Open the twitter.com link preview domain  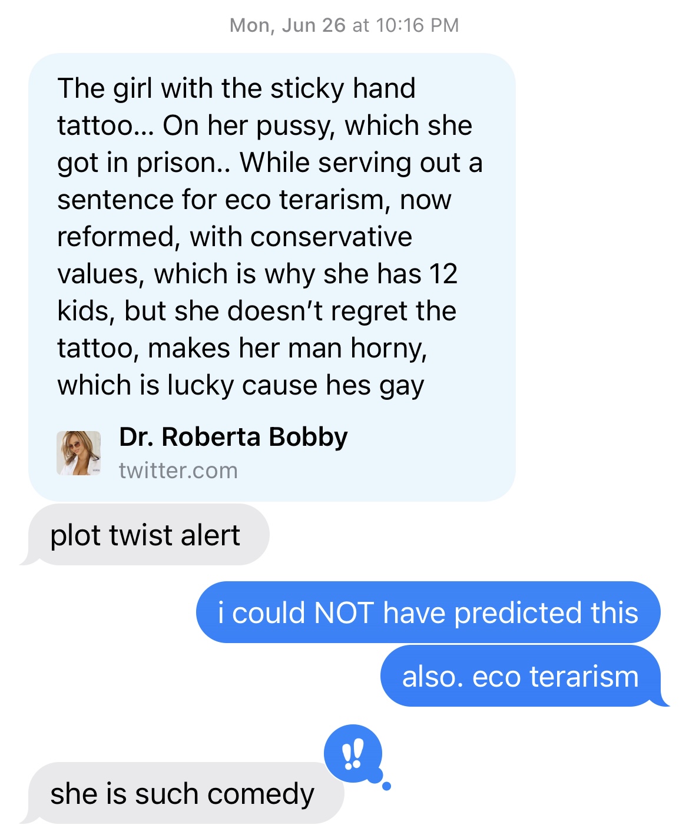tap(178, 471)
